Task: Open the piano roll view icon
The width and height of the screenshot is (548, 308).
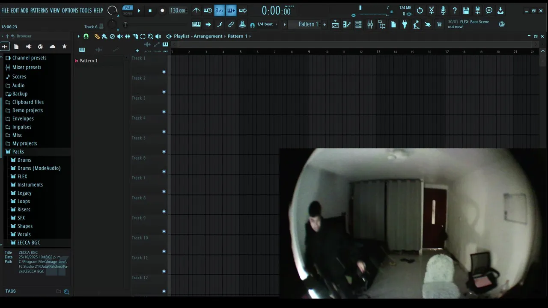Action: (x=347, y=24)
